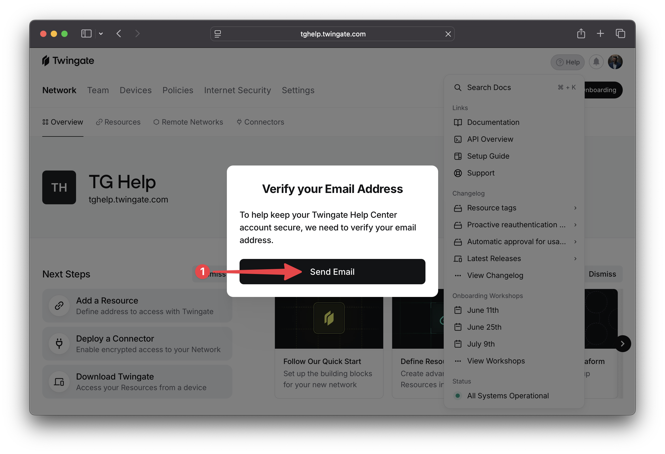Image resolution: width=665 pixels, height=454 pixels.
Task: Click the TH network avatar tile
Action: click(59, 187)
